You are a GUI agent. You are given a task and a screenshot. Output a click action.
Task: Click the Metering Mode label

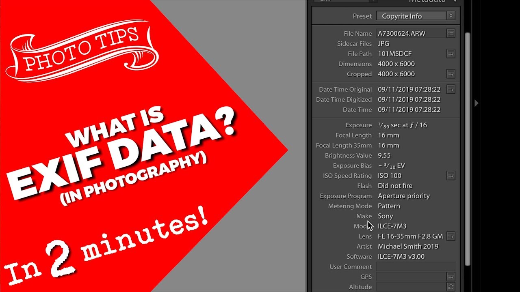[x=350, y=206]
